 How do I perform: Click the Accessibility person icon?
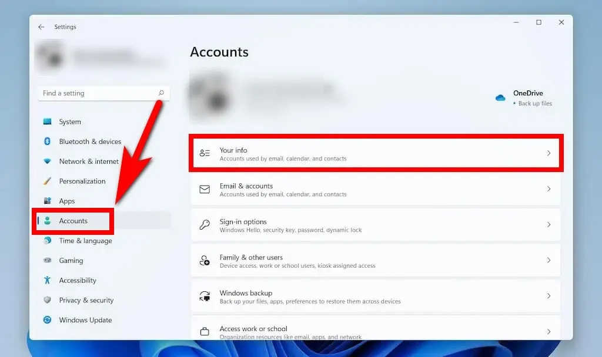coord(48,280)
